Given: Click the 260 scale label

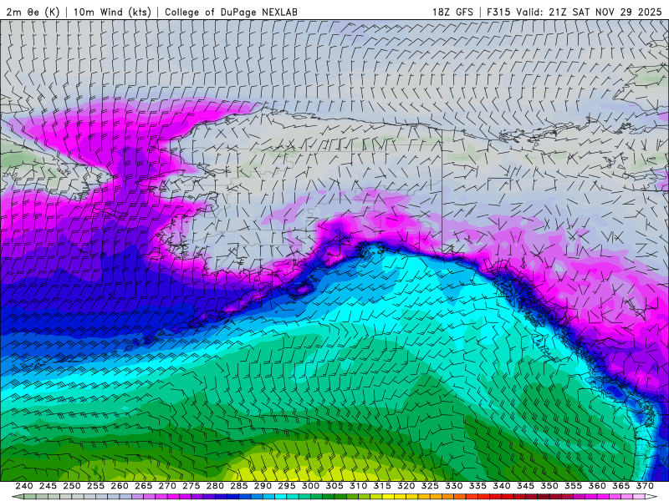Looking at the screenshot, I should coord(120,486).
